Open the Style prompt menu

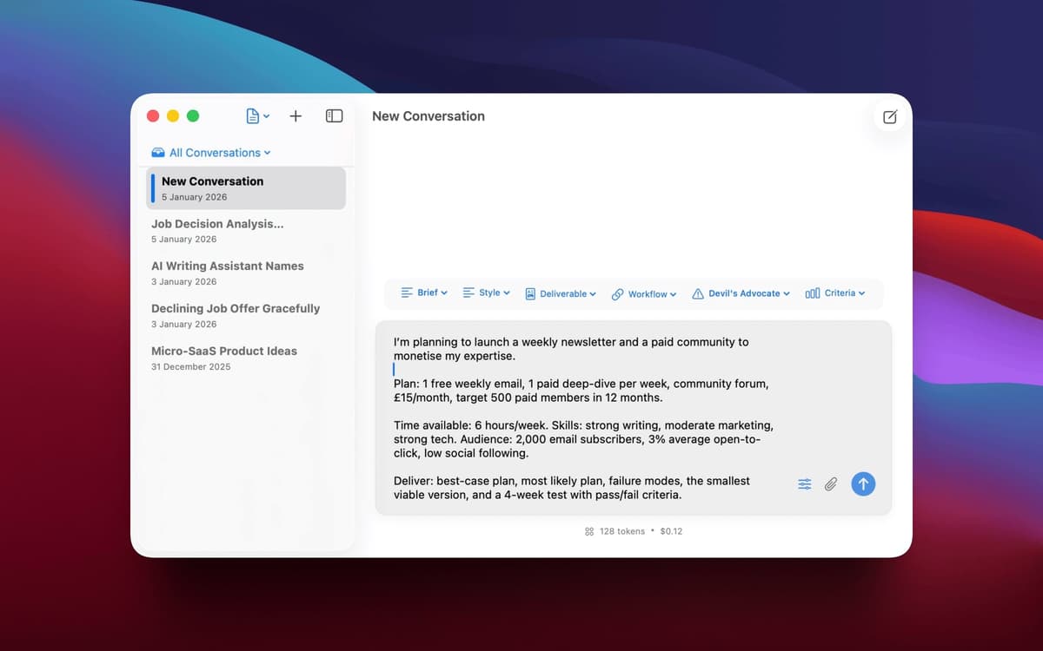pyautogui.click(x=487, y=293)
